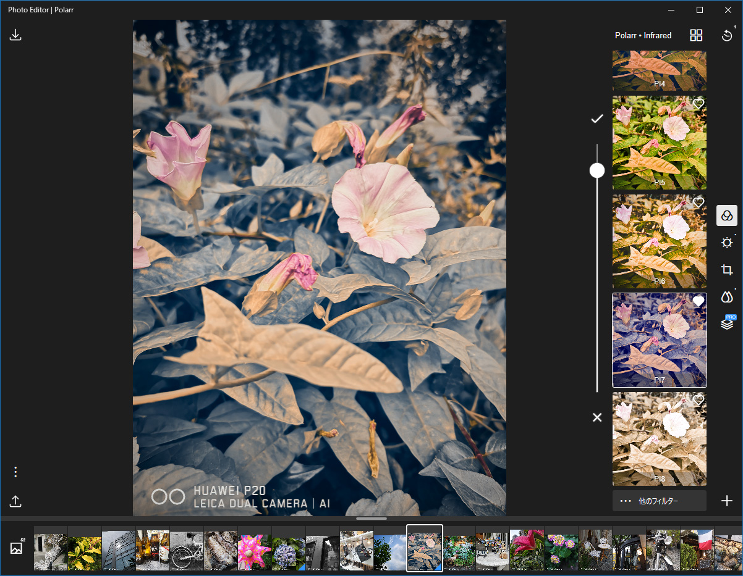
Task: Click the selected filmstrip photo thumbnail
Action: [x=425, y=548]
